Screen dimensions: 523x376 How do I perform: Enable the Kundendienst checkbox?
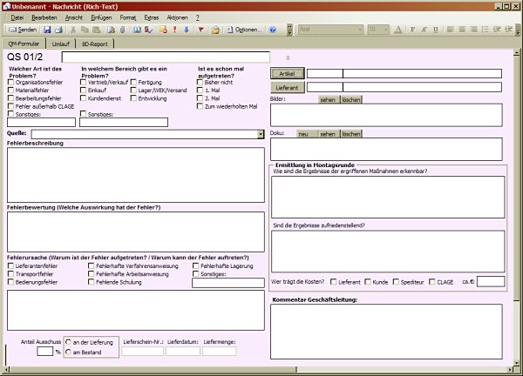click(84, 99)
